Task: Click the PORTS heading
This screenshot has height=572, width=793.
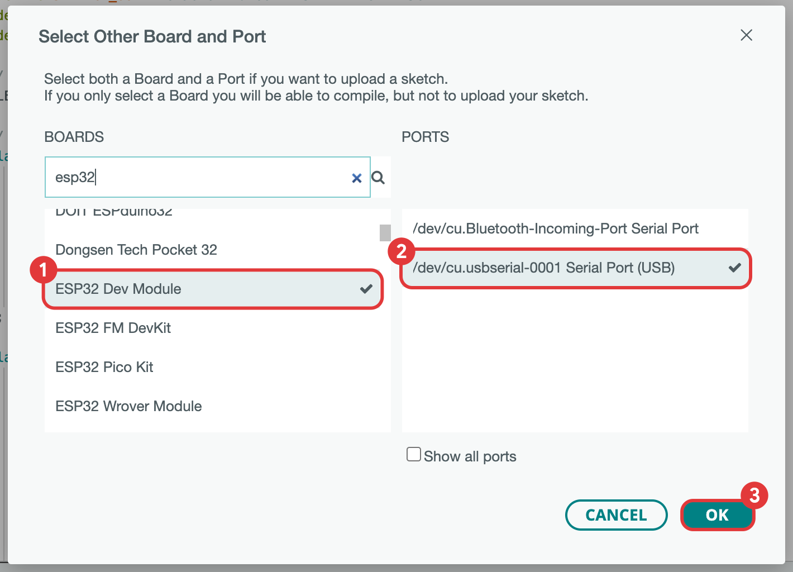Action: [x=425, y=137]
